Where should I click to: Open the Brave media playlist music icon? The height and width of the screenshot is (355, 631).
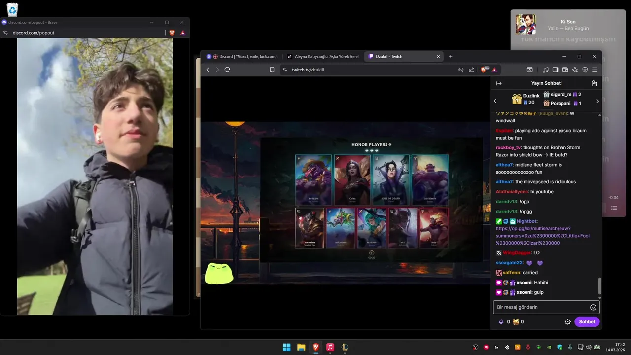[x=546, y=70]
